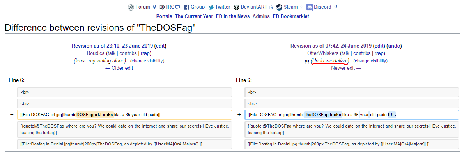Click the added line with 'TheDOSFag looks'

tap(352, 115)
